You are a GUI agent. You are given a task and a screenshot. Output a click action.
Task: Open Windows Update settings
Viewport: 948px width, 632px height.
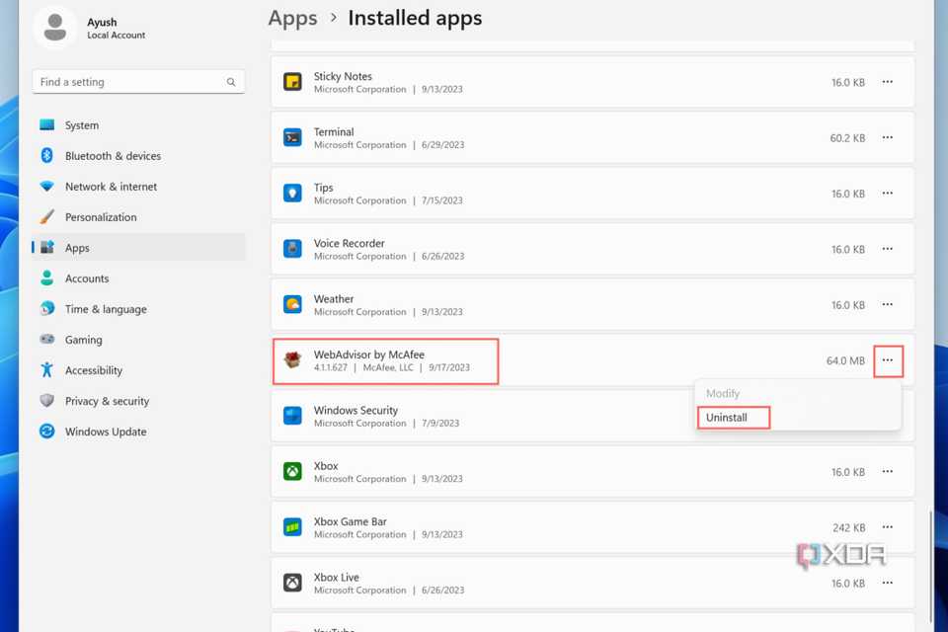[138, 432]
